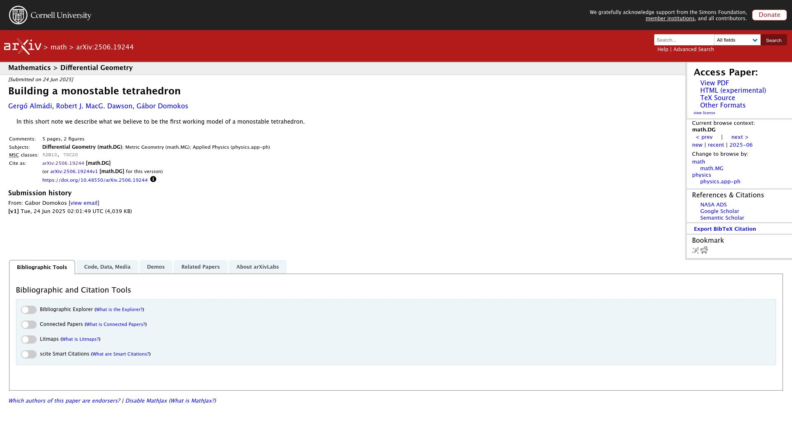Open Advanced Search link
The image size is (792, 445).
693,49
